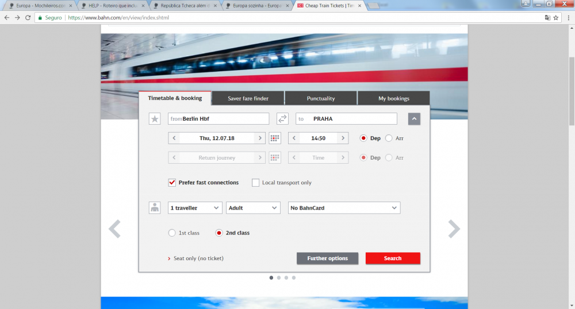
Task: Open the return journey calendar picker
Action: click(x=275, y=157)
